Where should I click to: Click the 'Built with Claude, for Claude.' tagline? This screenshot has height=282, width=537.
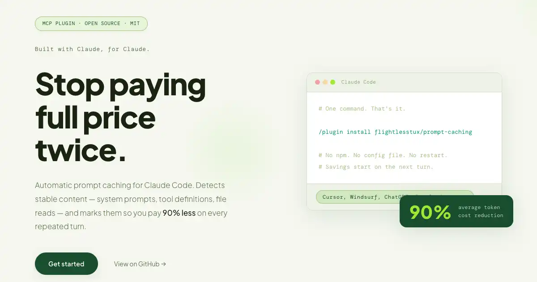click(x=92, y=49)
